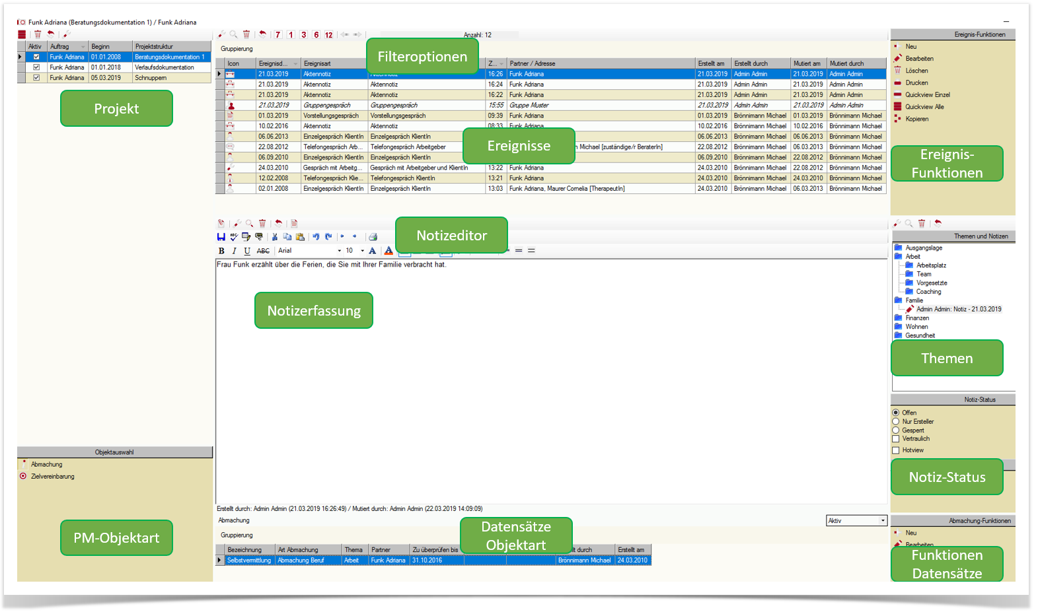Click the magnifier icon above the note editor
The width and height of the screenshot is (1038, 614).
(250, 224)
